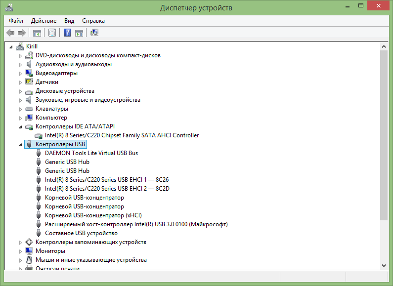Screen dimensions: 393x286
Task: Expand the Датчики node
Action: tap(20, 82)
